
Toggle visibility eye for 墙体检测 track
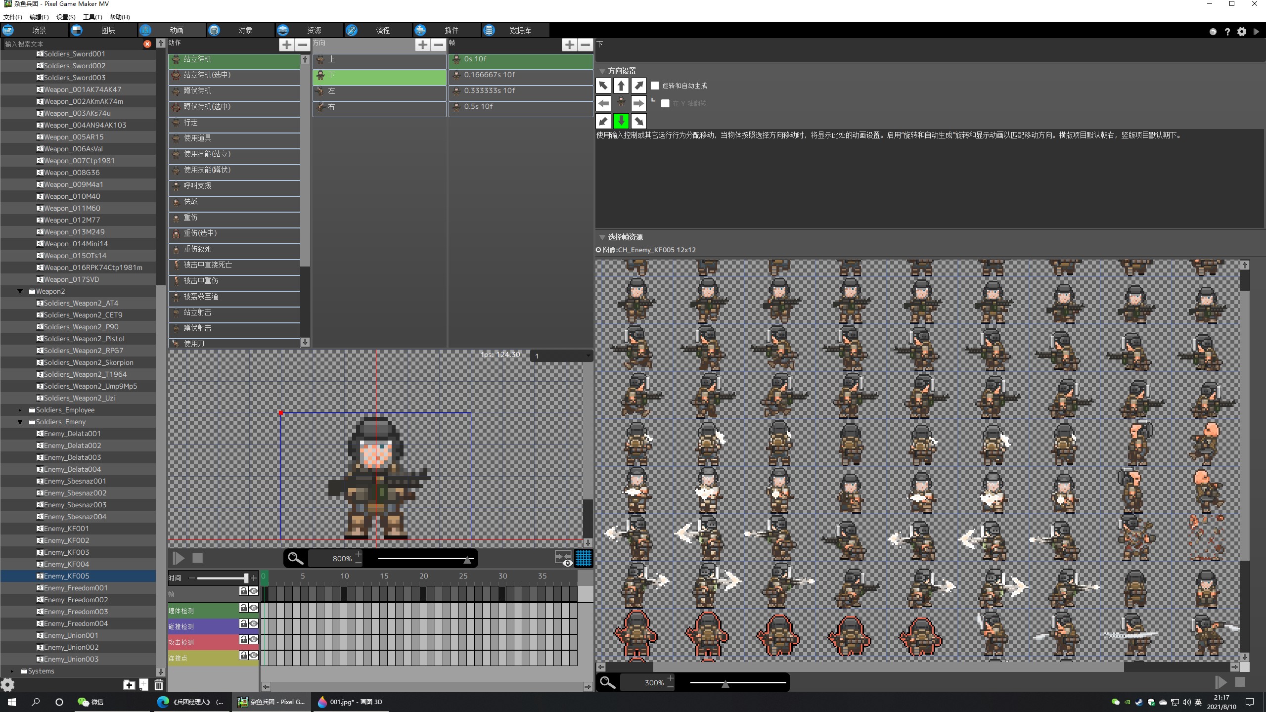(x=254, y=608)
